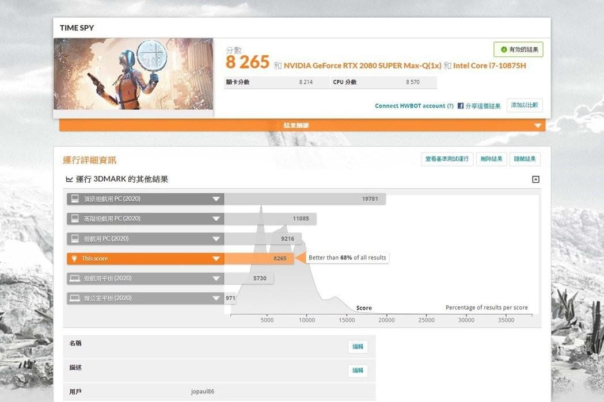The height and width of the screenshot is (402, 604).
Task: Click the 9216 bar value
Action: click(287, 239)
